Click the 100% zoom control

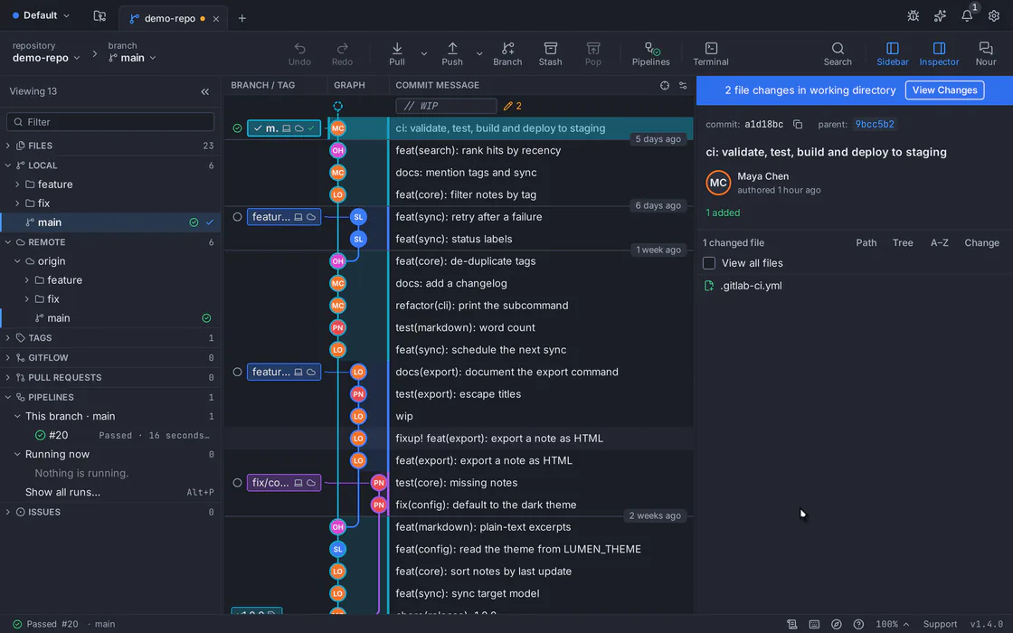click(x=892, y=624)
